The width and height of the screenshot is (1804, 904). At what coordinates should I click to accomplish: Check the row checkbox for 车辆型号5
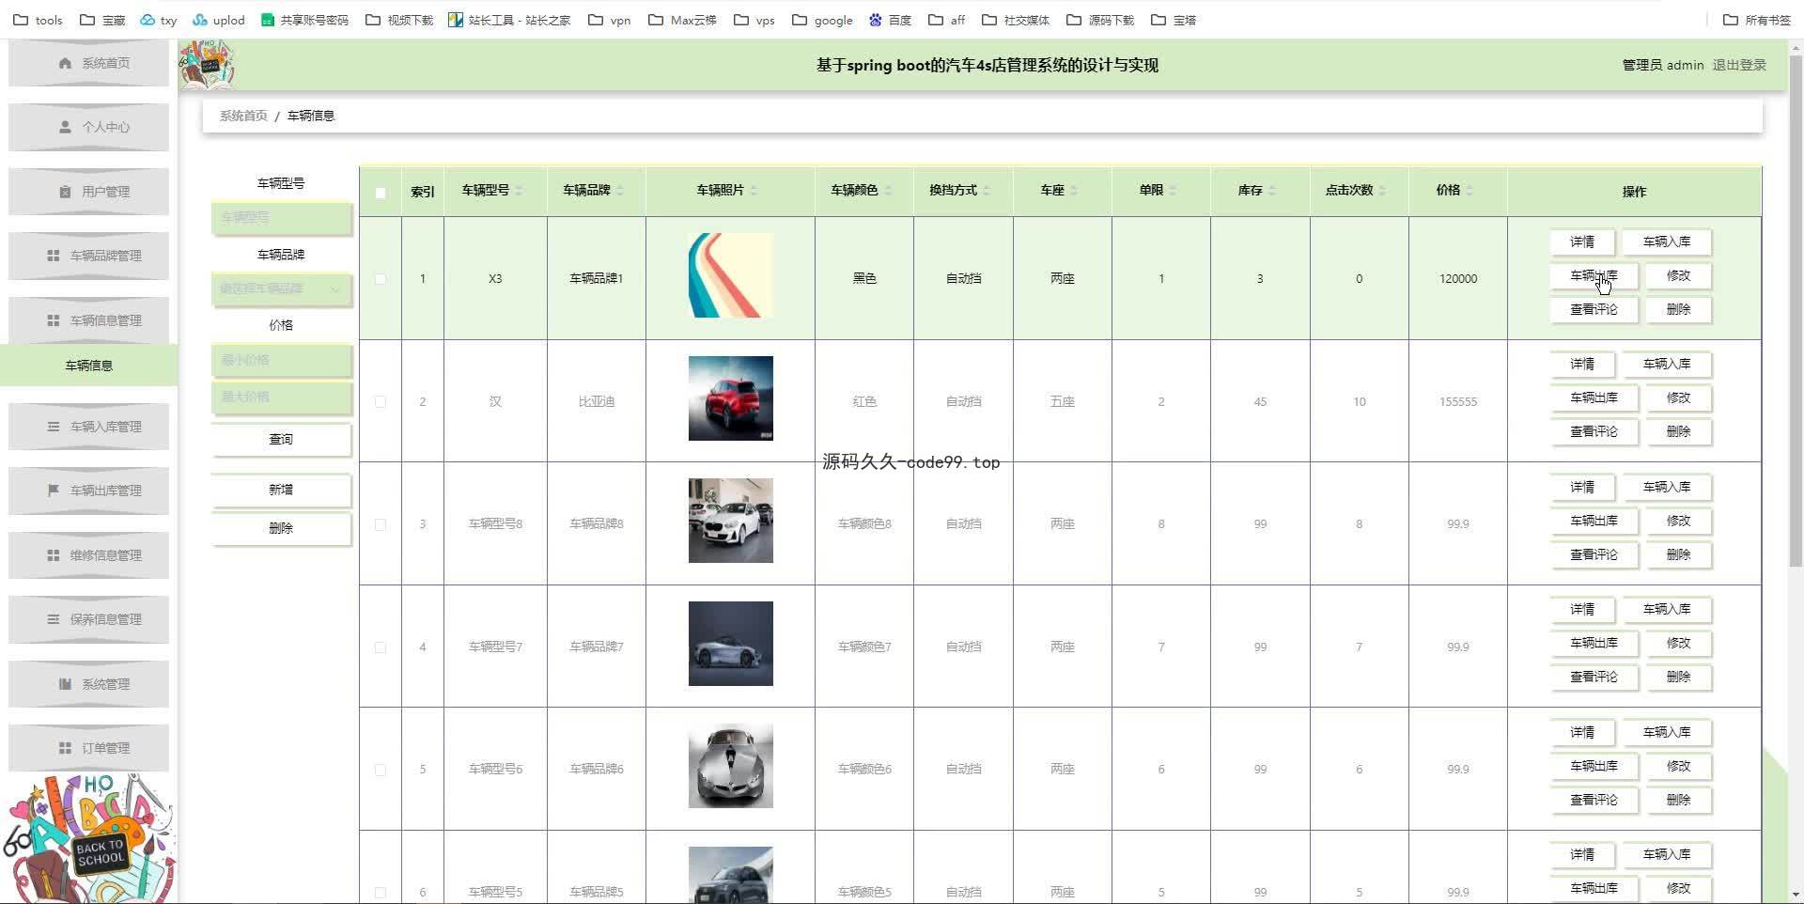381,892
